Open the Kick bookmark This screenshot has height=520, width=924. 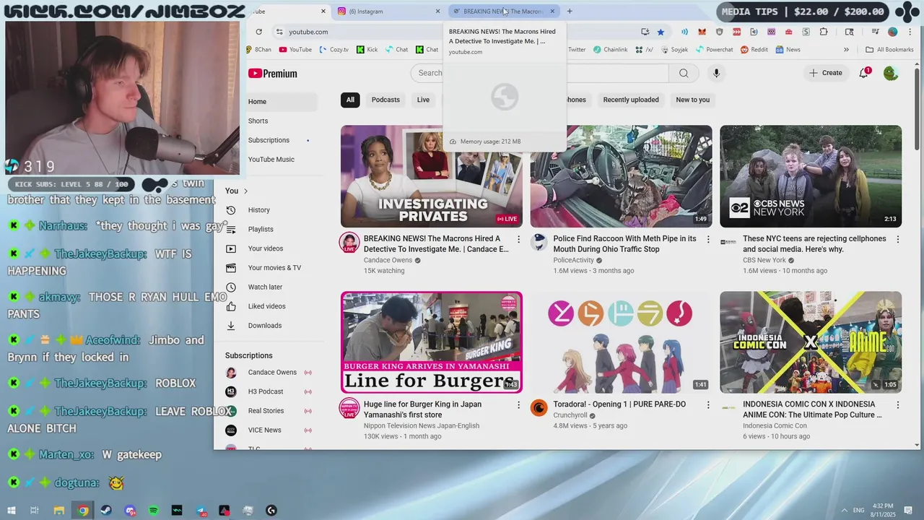tap(367, 50)
